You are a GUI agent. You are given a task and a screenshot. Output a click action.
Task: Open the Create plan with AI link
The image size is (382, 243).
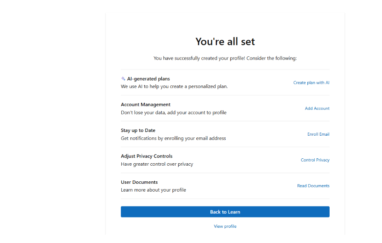click(311, 83)
